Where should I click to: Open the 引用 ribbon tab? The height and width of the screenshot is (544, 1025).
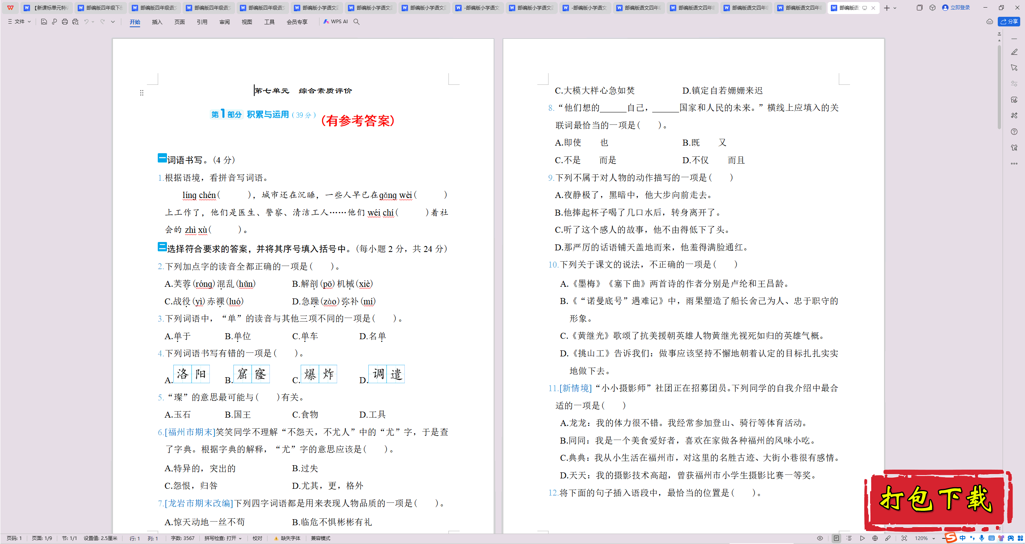click(202, 22)
